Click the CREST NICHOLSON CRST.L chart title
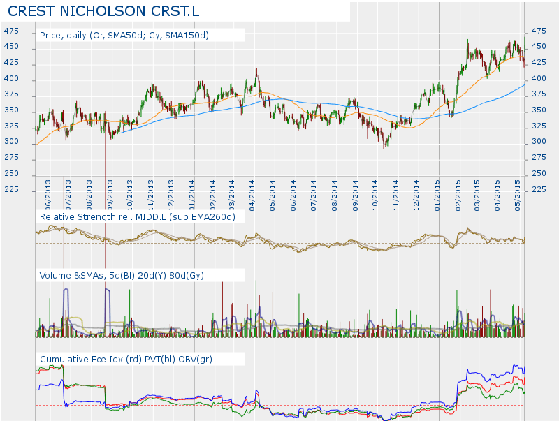 click(x=103, y=11)
